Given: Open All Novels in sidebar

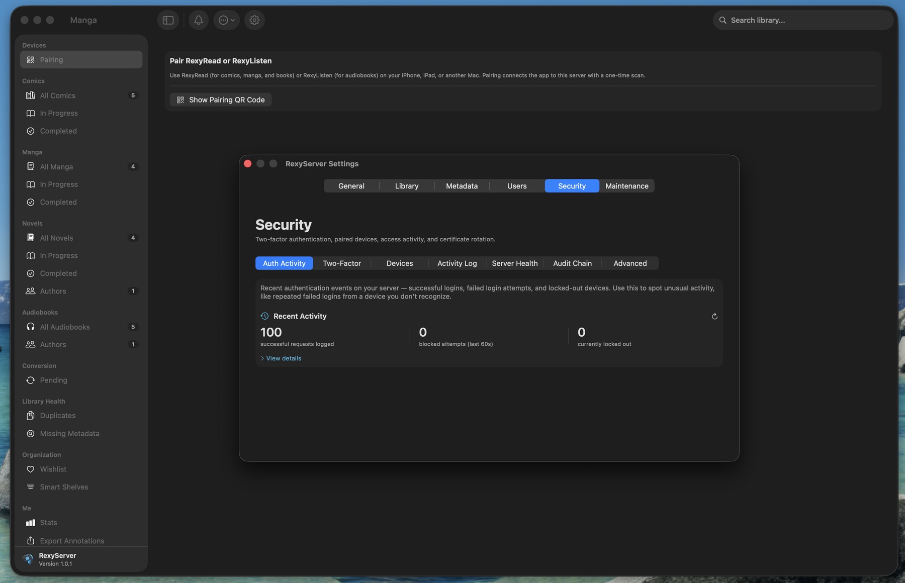Looking at the screenshot, I should pos(81,238).
